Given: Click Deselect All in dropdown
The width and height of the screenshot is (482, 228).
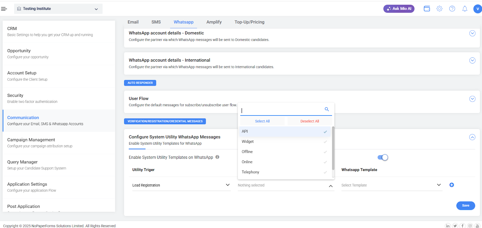Looking at the screenshot, I should coord(309,121).
